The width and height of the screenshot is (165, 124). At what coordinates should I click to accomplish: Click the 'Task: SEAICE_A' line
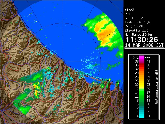[x=137, y=22]
